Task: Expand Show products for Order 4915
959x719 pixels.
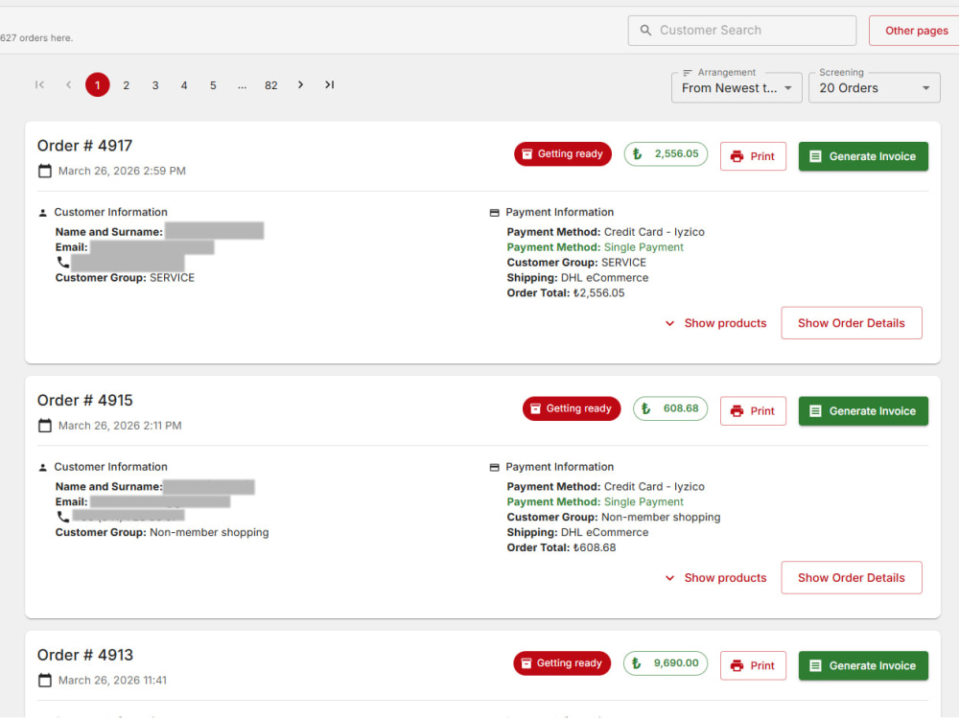Action: 715,578
